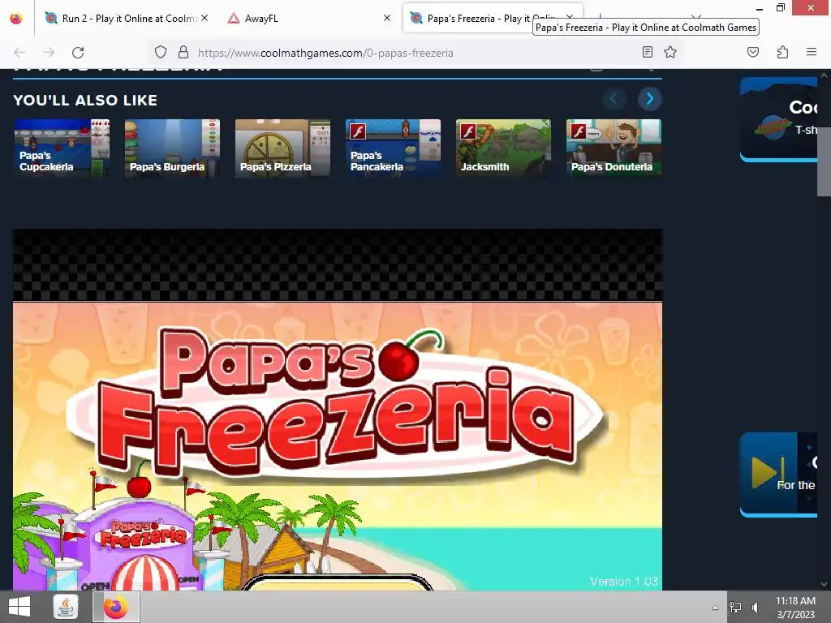Open the Jacksmith game thumbnail
Image resolution: width=831 pixels, height=623 pixels.
click(x=503, y=148)
